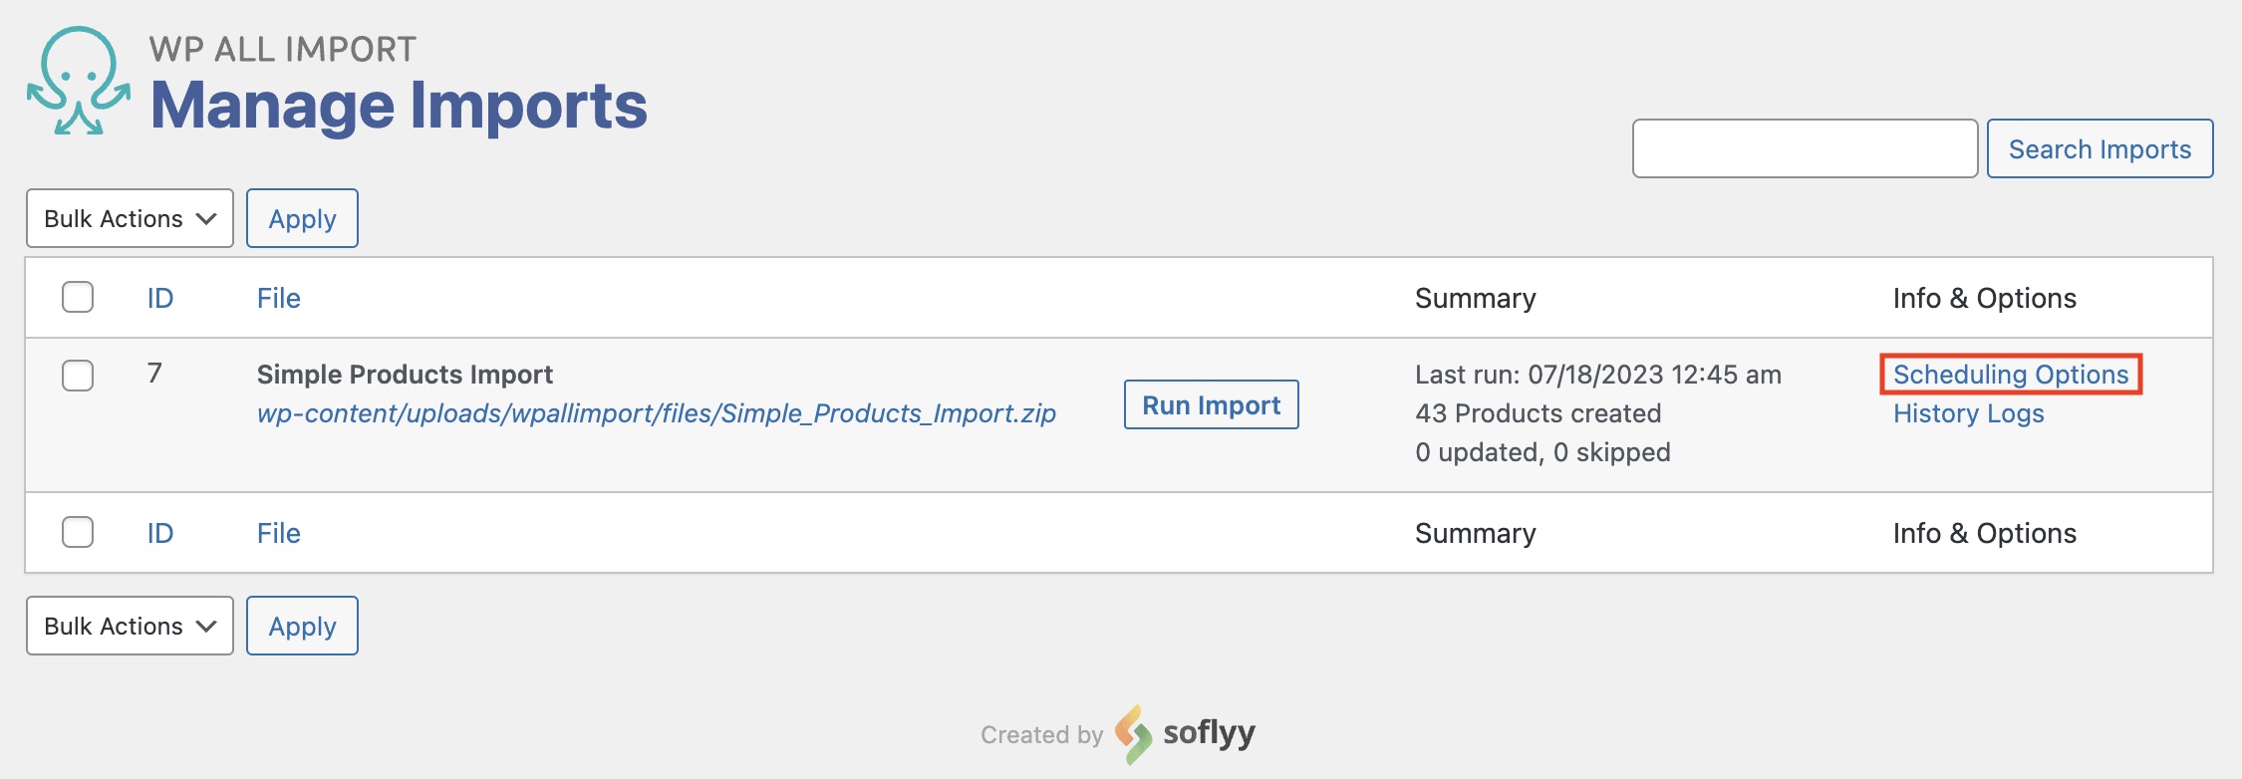The height and width of the screenshot is (779, 2242).
Task: Open the top Bulk Actions dropdown
Action: 130,218
